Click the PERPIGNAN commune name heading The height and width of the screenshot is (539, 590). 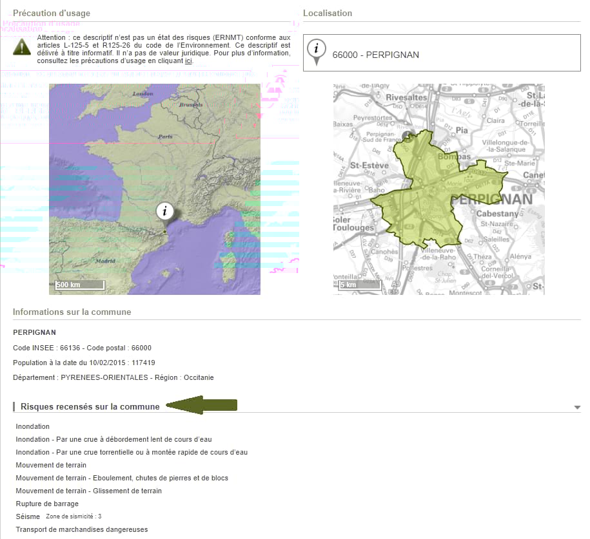coord(34,333)
